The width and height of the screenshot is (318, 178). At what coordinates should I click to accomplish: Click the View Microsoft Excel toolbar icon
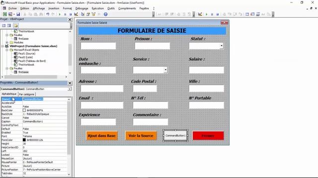coord(4,14)
